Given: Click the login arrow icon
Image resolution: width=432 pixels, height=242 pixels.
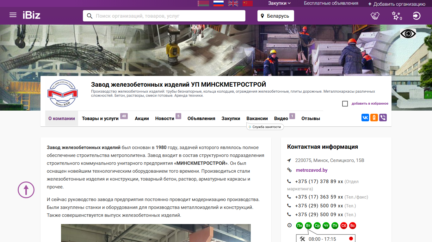Looking at the screenshot, I should click(x=417, y=16).
